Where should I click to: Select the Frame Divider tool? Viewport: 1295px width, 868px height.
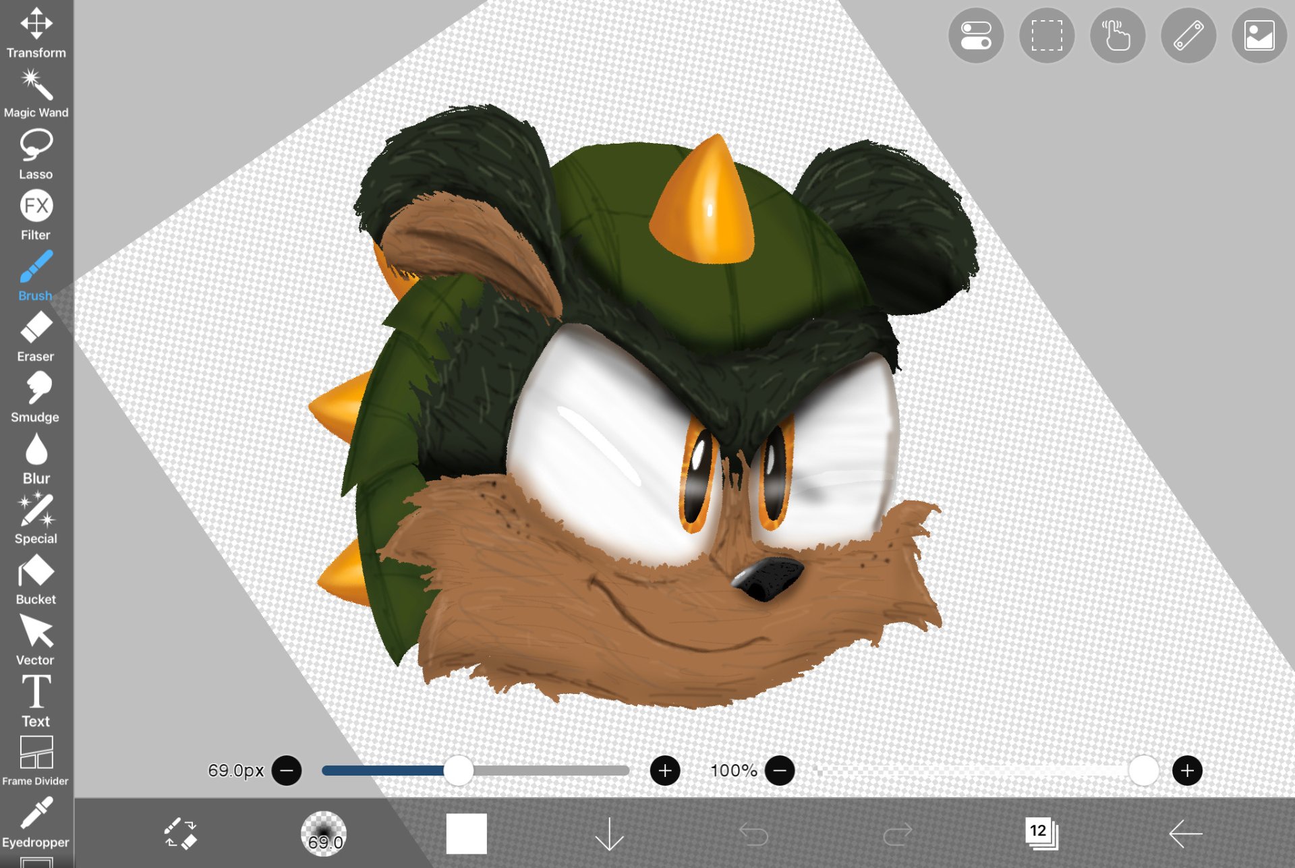tap(36, 761)
